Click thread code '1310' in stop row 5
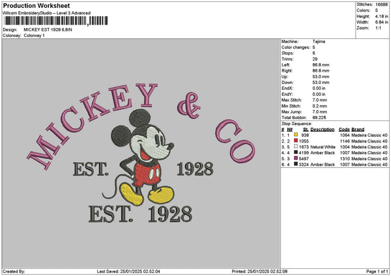This screenshot has width=391, height=276. [x=345, y=159]
